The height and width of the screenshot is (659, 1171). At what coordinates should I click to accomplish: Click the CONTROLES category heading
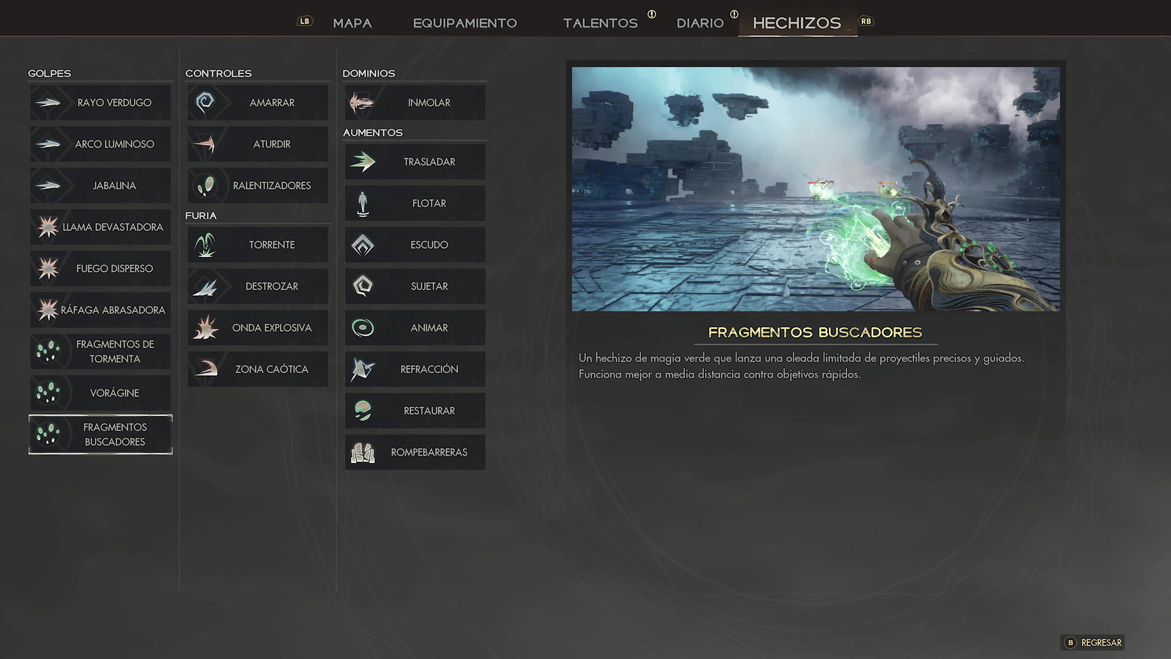click(x=218, y=73)
